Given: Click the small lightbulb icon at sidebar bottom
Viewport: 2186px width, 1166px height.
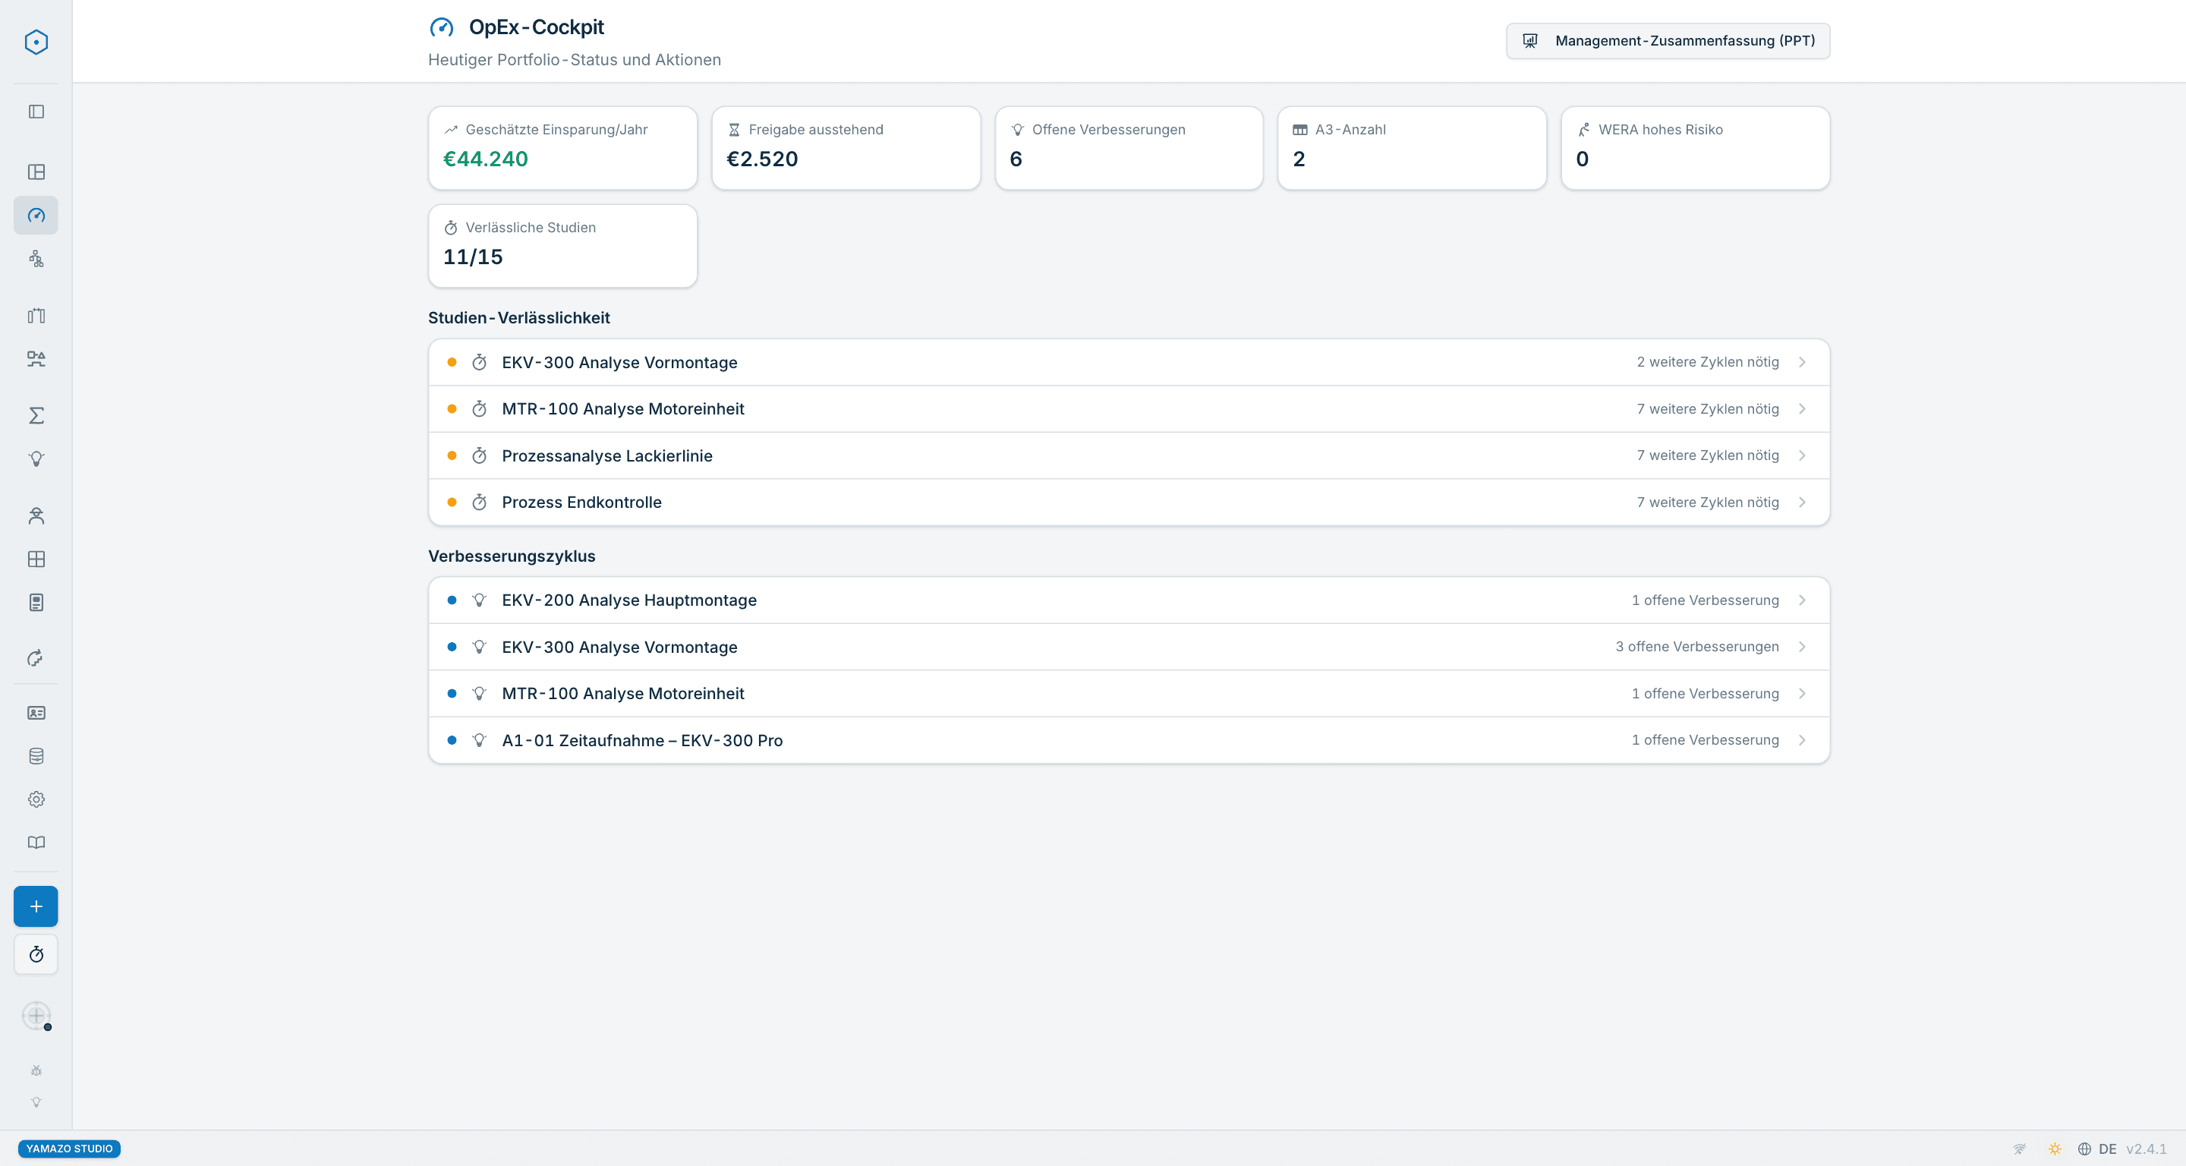Looking at the screenshot, I should point(36,1102).
